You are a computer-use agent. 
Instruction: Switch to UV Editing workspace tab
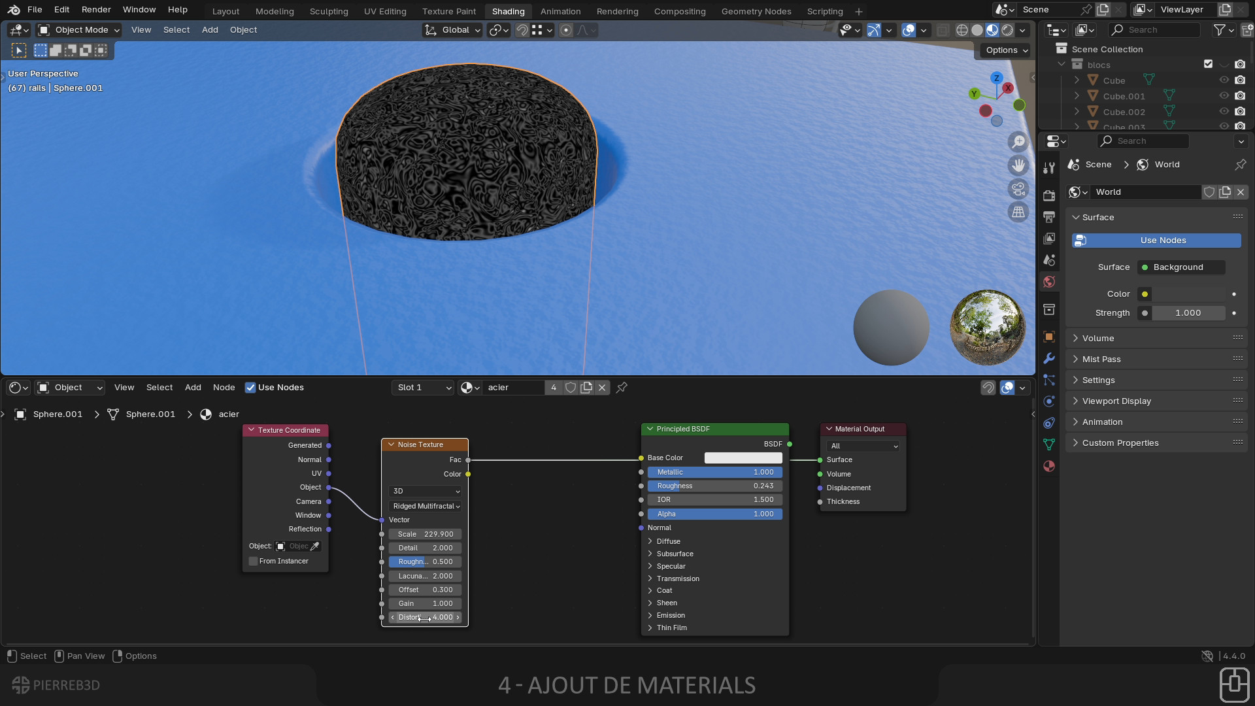tap(385, 11)
